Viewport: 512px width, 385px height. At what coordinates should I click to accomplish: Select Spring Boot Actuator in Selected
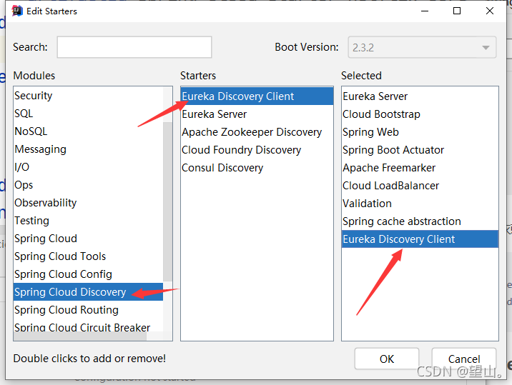coord(420,150)
